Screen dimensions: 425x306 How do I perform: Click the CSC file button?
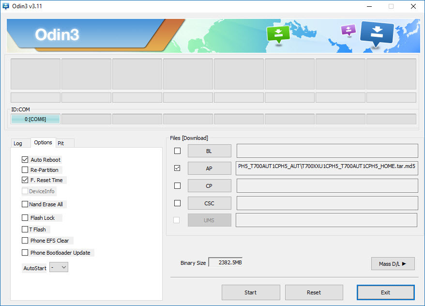[209, 203]
